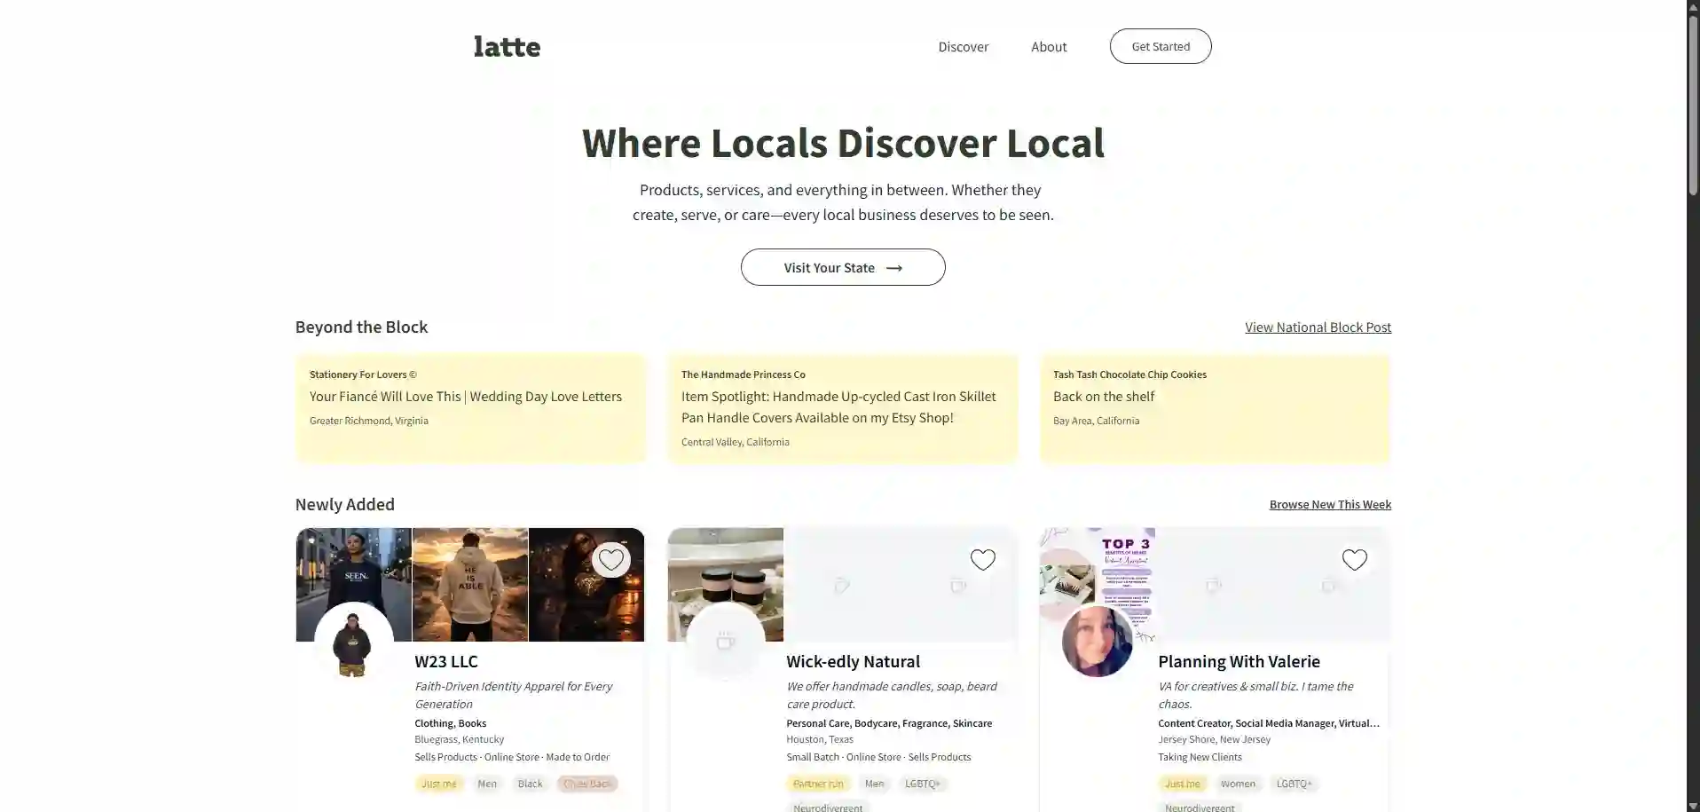This screenshot has height=812, width=1700.
Task: Favorite W23 LLC using the heart icon
Action: pos(610,559)
